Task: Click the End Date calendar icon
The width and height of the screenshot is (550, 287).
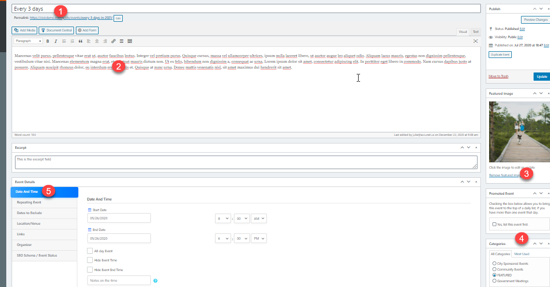Action: pos(89,230)
